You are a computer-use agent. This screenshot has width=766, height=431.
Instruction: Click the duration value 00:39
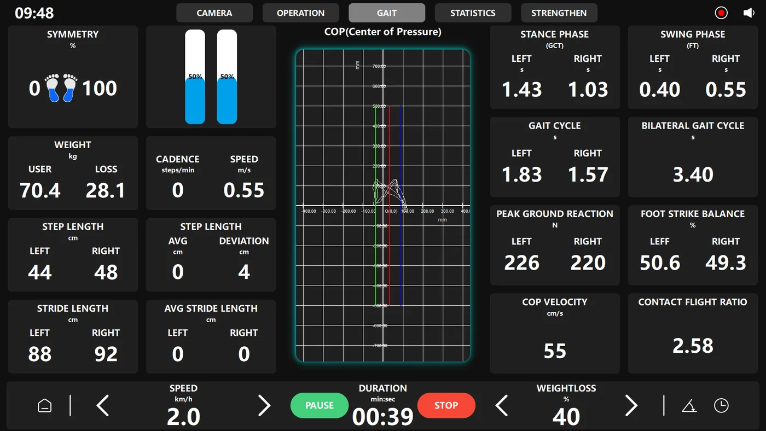383,417
